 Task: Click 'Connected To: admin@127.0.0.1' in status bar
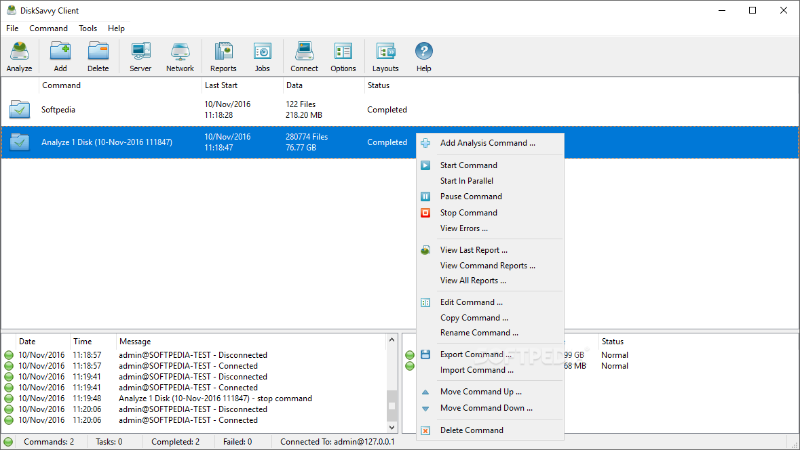(337, 442)
